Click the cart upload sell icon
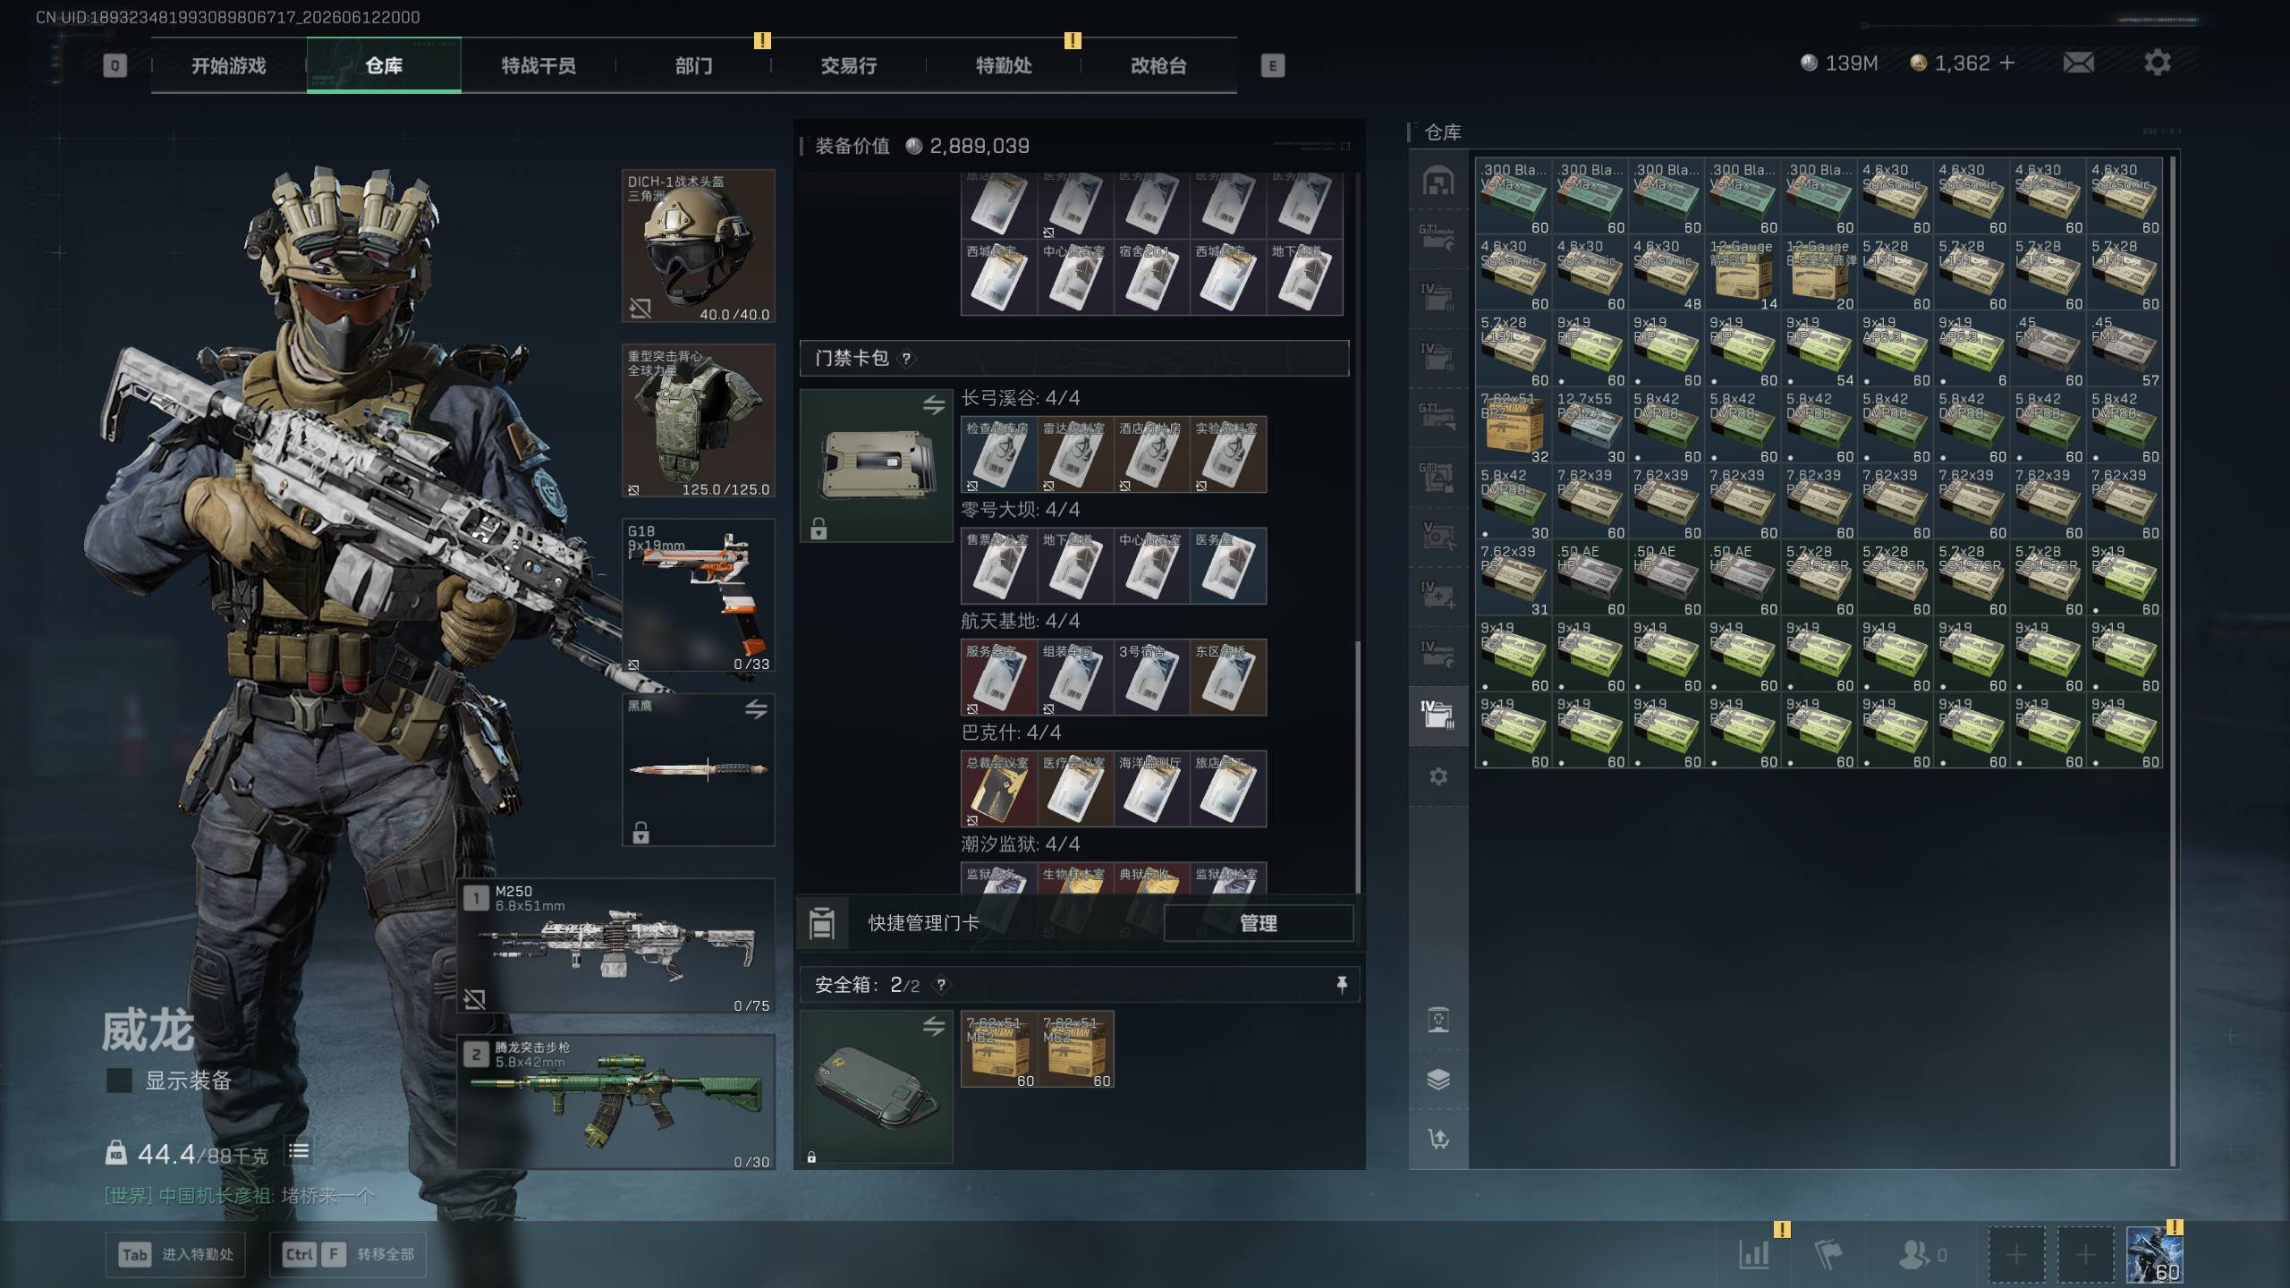 pos(1438,1139)
